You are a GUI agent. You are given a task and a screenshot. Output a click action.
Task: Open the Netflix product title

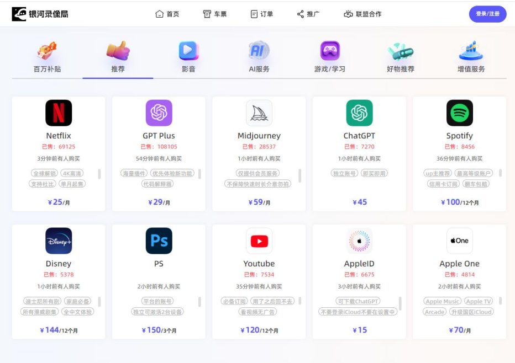(59, 136)
